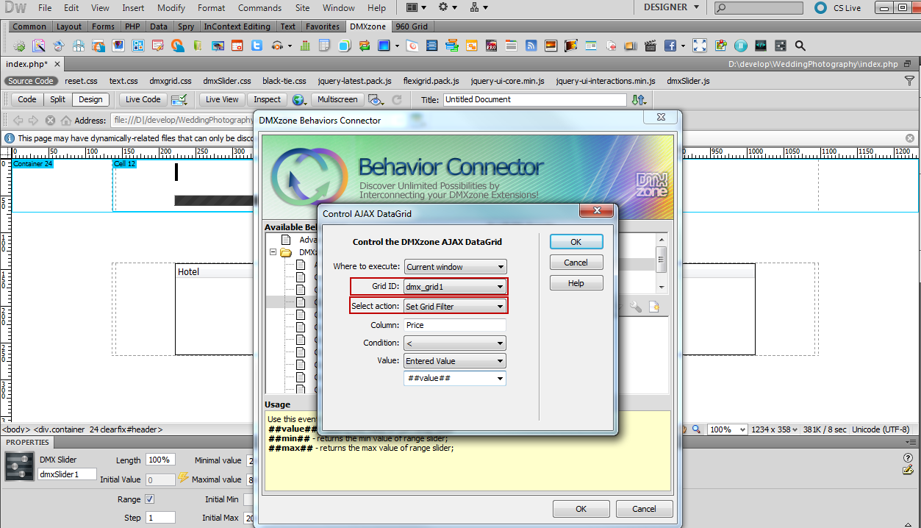Open Preview in Browser globe icon
921x528 pixels.
[298, 99]
